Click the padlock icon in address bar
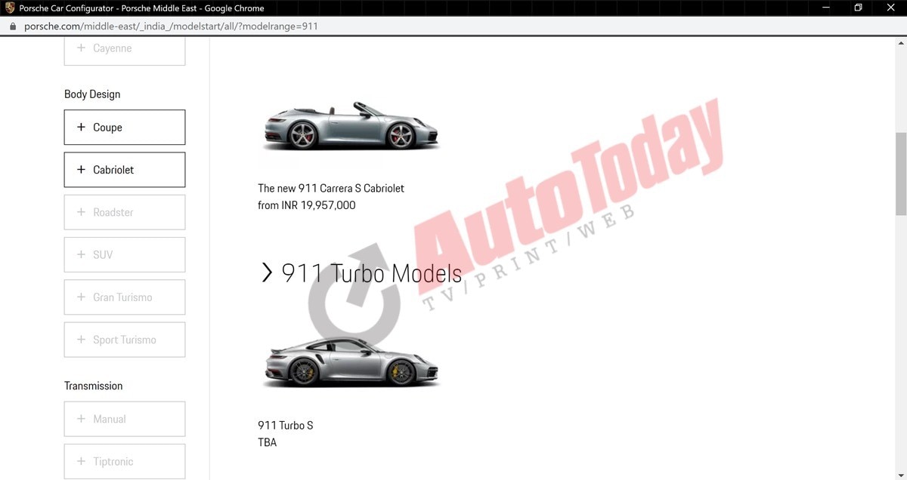This screenshot has height=480, width=907. coord(12,26)
